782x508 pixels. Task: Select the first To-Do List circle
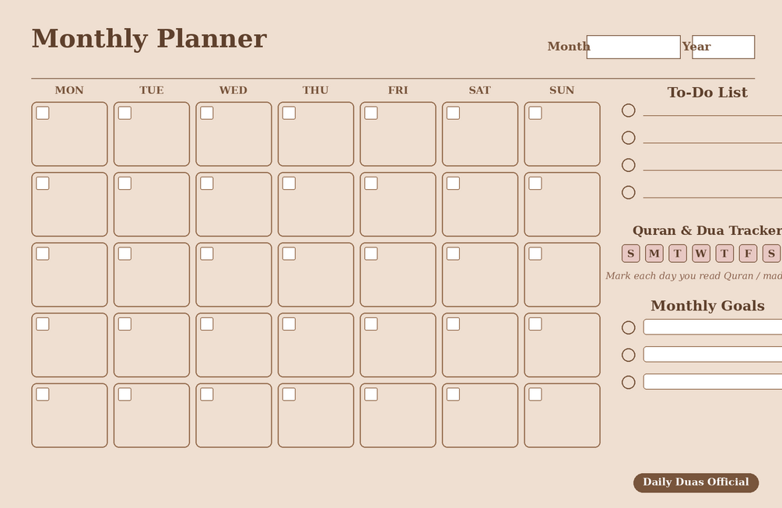pyautogui.click(x=629, y=110)
